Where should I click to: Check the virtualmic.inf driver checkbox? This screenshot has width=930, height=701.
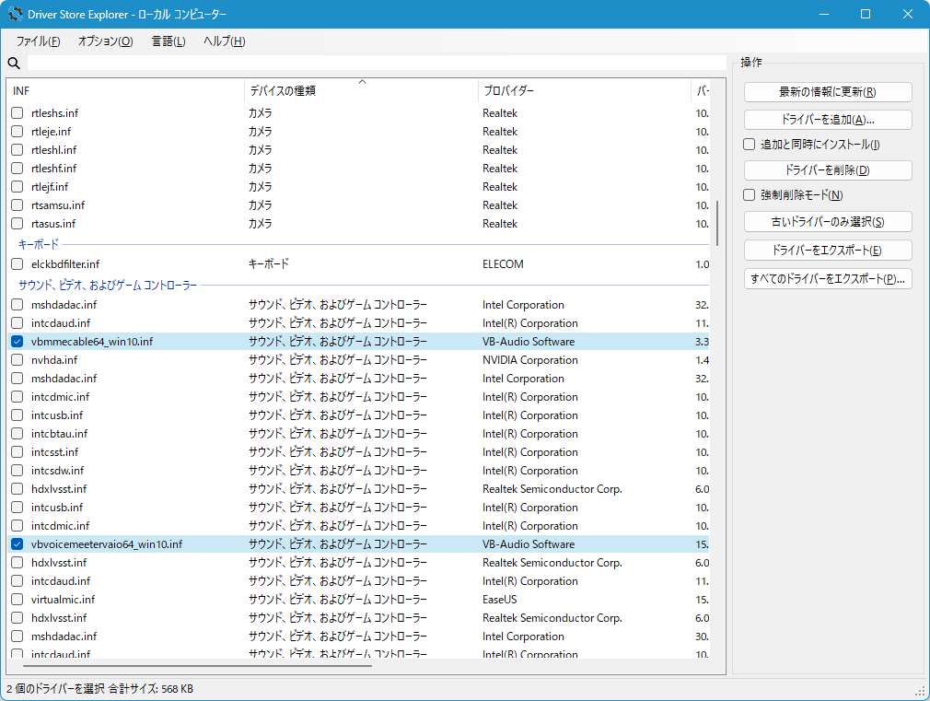tap(17, 599)
